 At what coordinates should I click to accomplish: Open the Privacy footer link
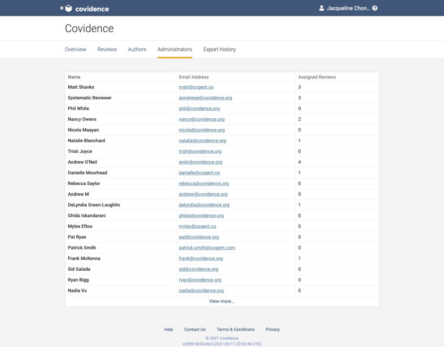(x=273, y=330)
